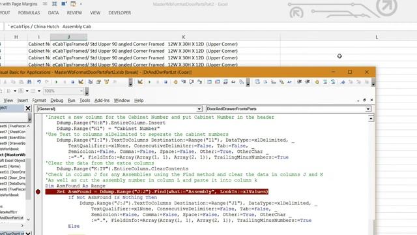417x235 pixels.
Task: Click the highlighted Set AsmFound code line
Action: pyautogui.click(x=157, y=191)
